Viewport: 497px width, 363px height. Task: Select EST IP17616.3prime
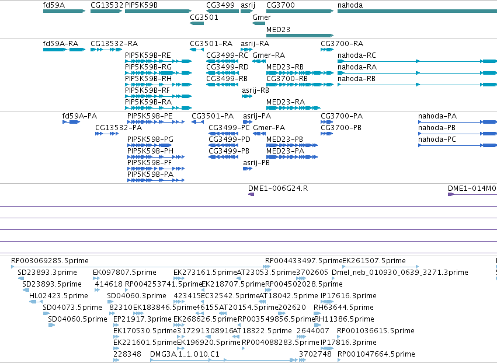click(x=349, y=296)
